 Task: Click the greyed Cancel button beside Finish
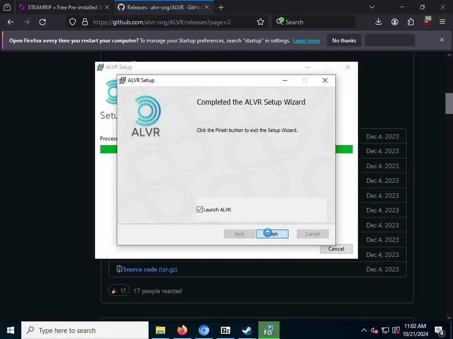tap(313, 234)
